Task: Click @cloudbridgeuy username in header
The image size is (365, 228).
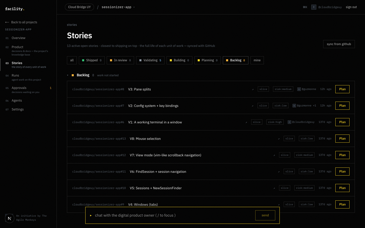Action: (330, 7)
